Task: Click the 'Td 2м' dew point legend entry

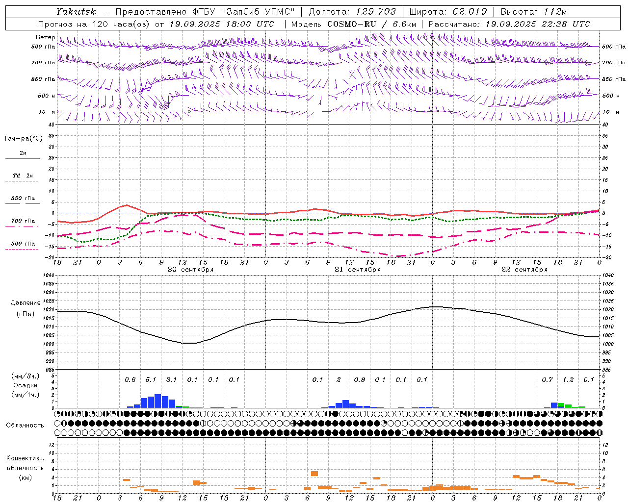Action: 23,176
